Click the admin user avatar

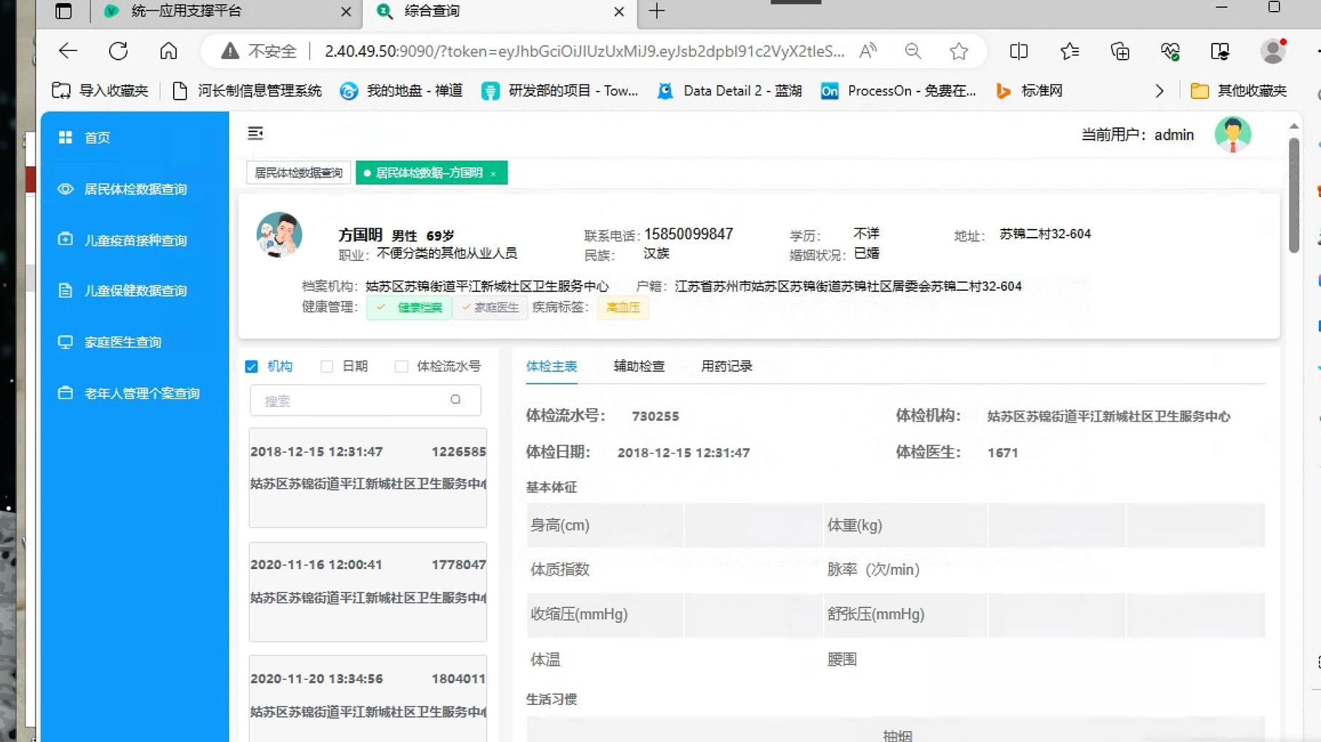pyautogui.click(x=1232, y=134)
